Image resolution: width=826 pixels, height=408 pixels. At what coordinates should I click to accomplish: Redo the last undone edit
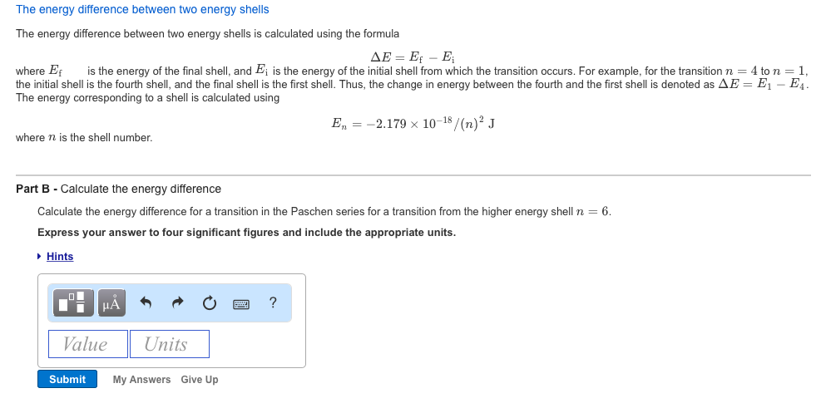tap(177, 302)
